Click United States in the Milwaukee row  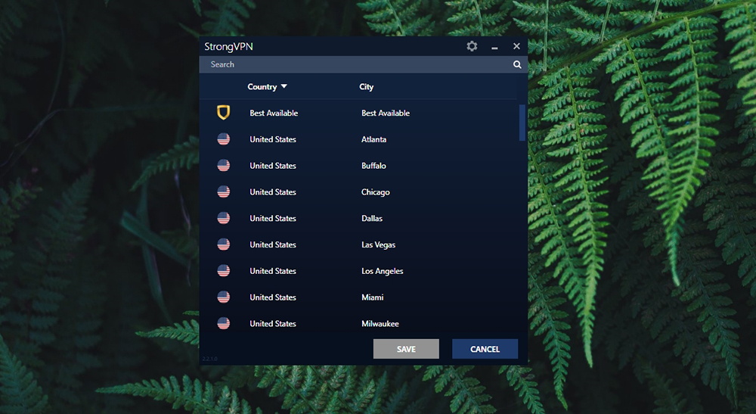[x=273, y=323]
